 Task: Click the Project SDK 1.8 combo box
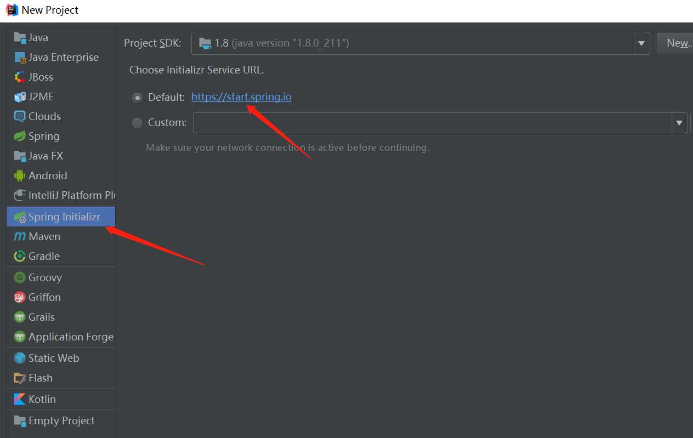421,43
